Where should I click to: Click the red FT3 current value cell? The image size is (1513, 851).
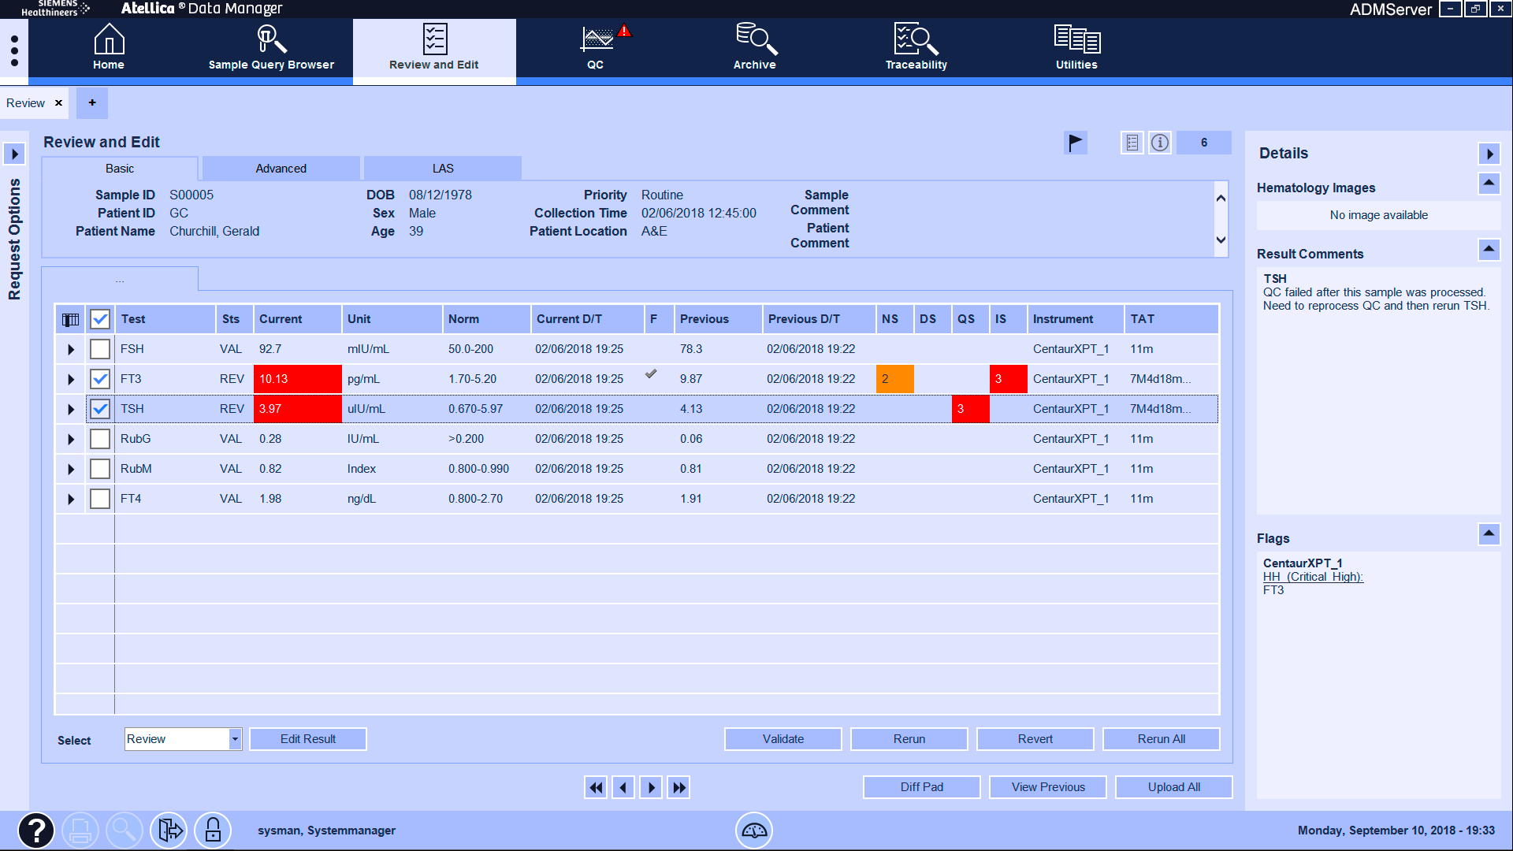pyautogui.click(x=297, y=379)
